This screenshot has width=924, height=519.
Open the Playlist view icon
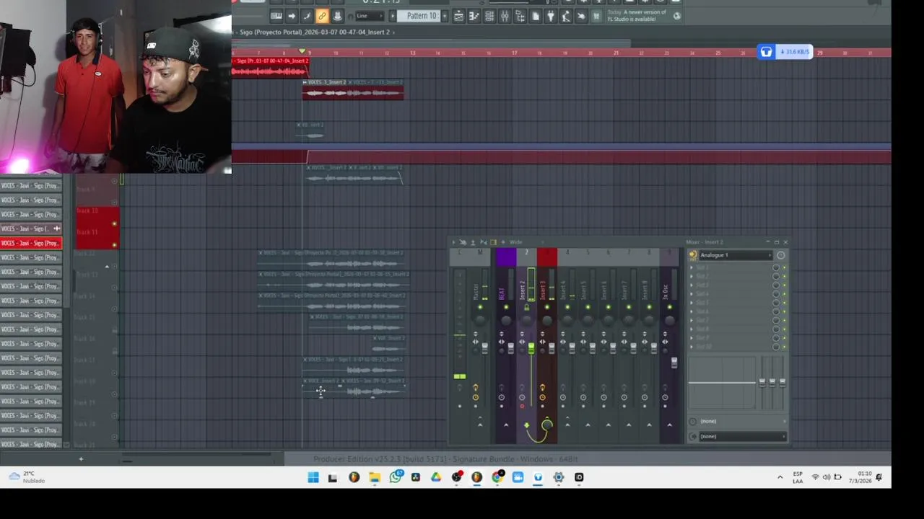[459, 16]
